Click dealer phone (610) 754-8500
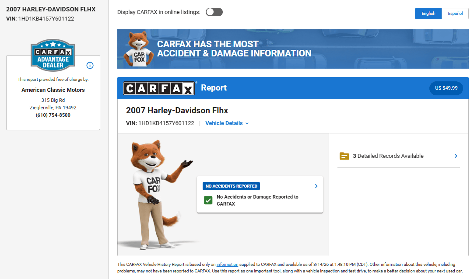This screenshot has width=474, height=279. (x=53, y=115)
